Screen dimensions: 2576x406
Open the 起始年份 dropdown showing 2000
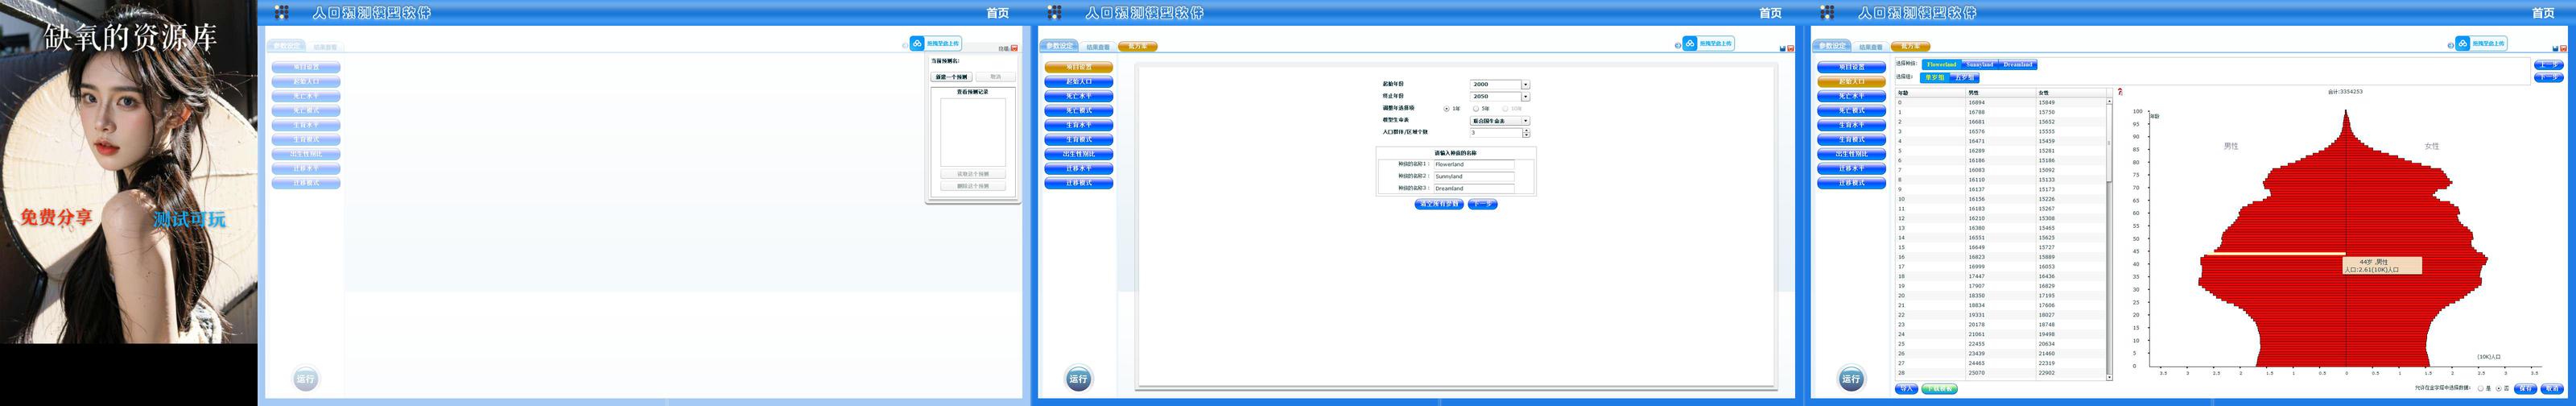pyautogui.click(x=1525, y=85)
